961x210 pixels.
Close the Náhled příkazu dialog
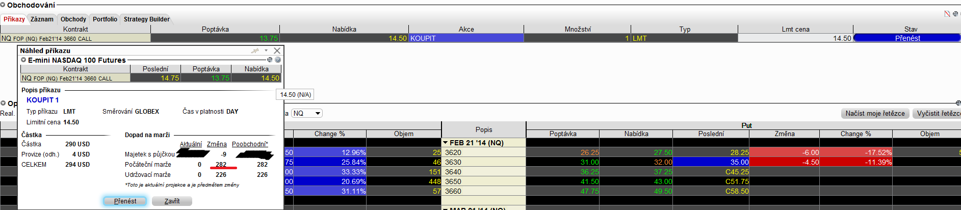click(x=277, y=50)
